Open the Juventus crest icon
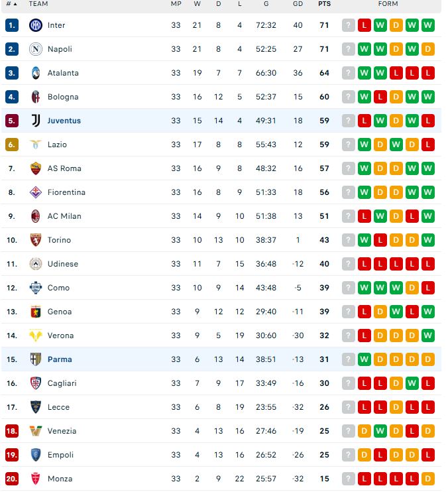Screen dimensions: 446x492 tap(35, 121)
